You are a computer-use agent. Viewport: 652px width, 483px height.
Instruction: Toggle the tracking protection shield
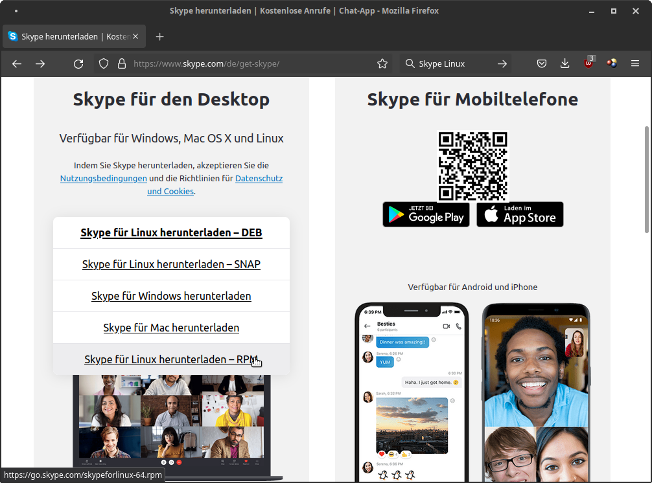pos(103,63)
